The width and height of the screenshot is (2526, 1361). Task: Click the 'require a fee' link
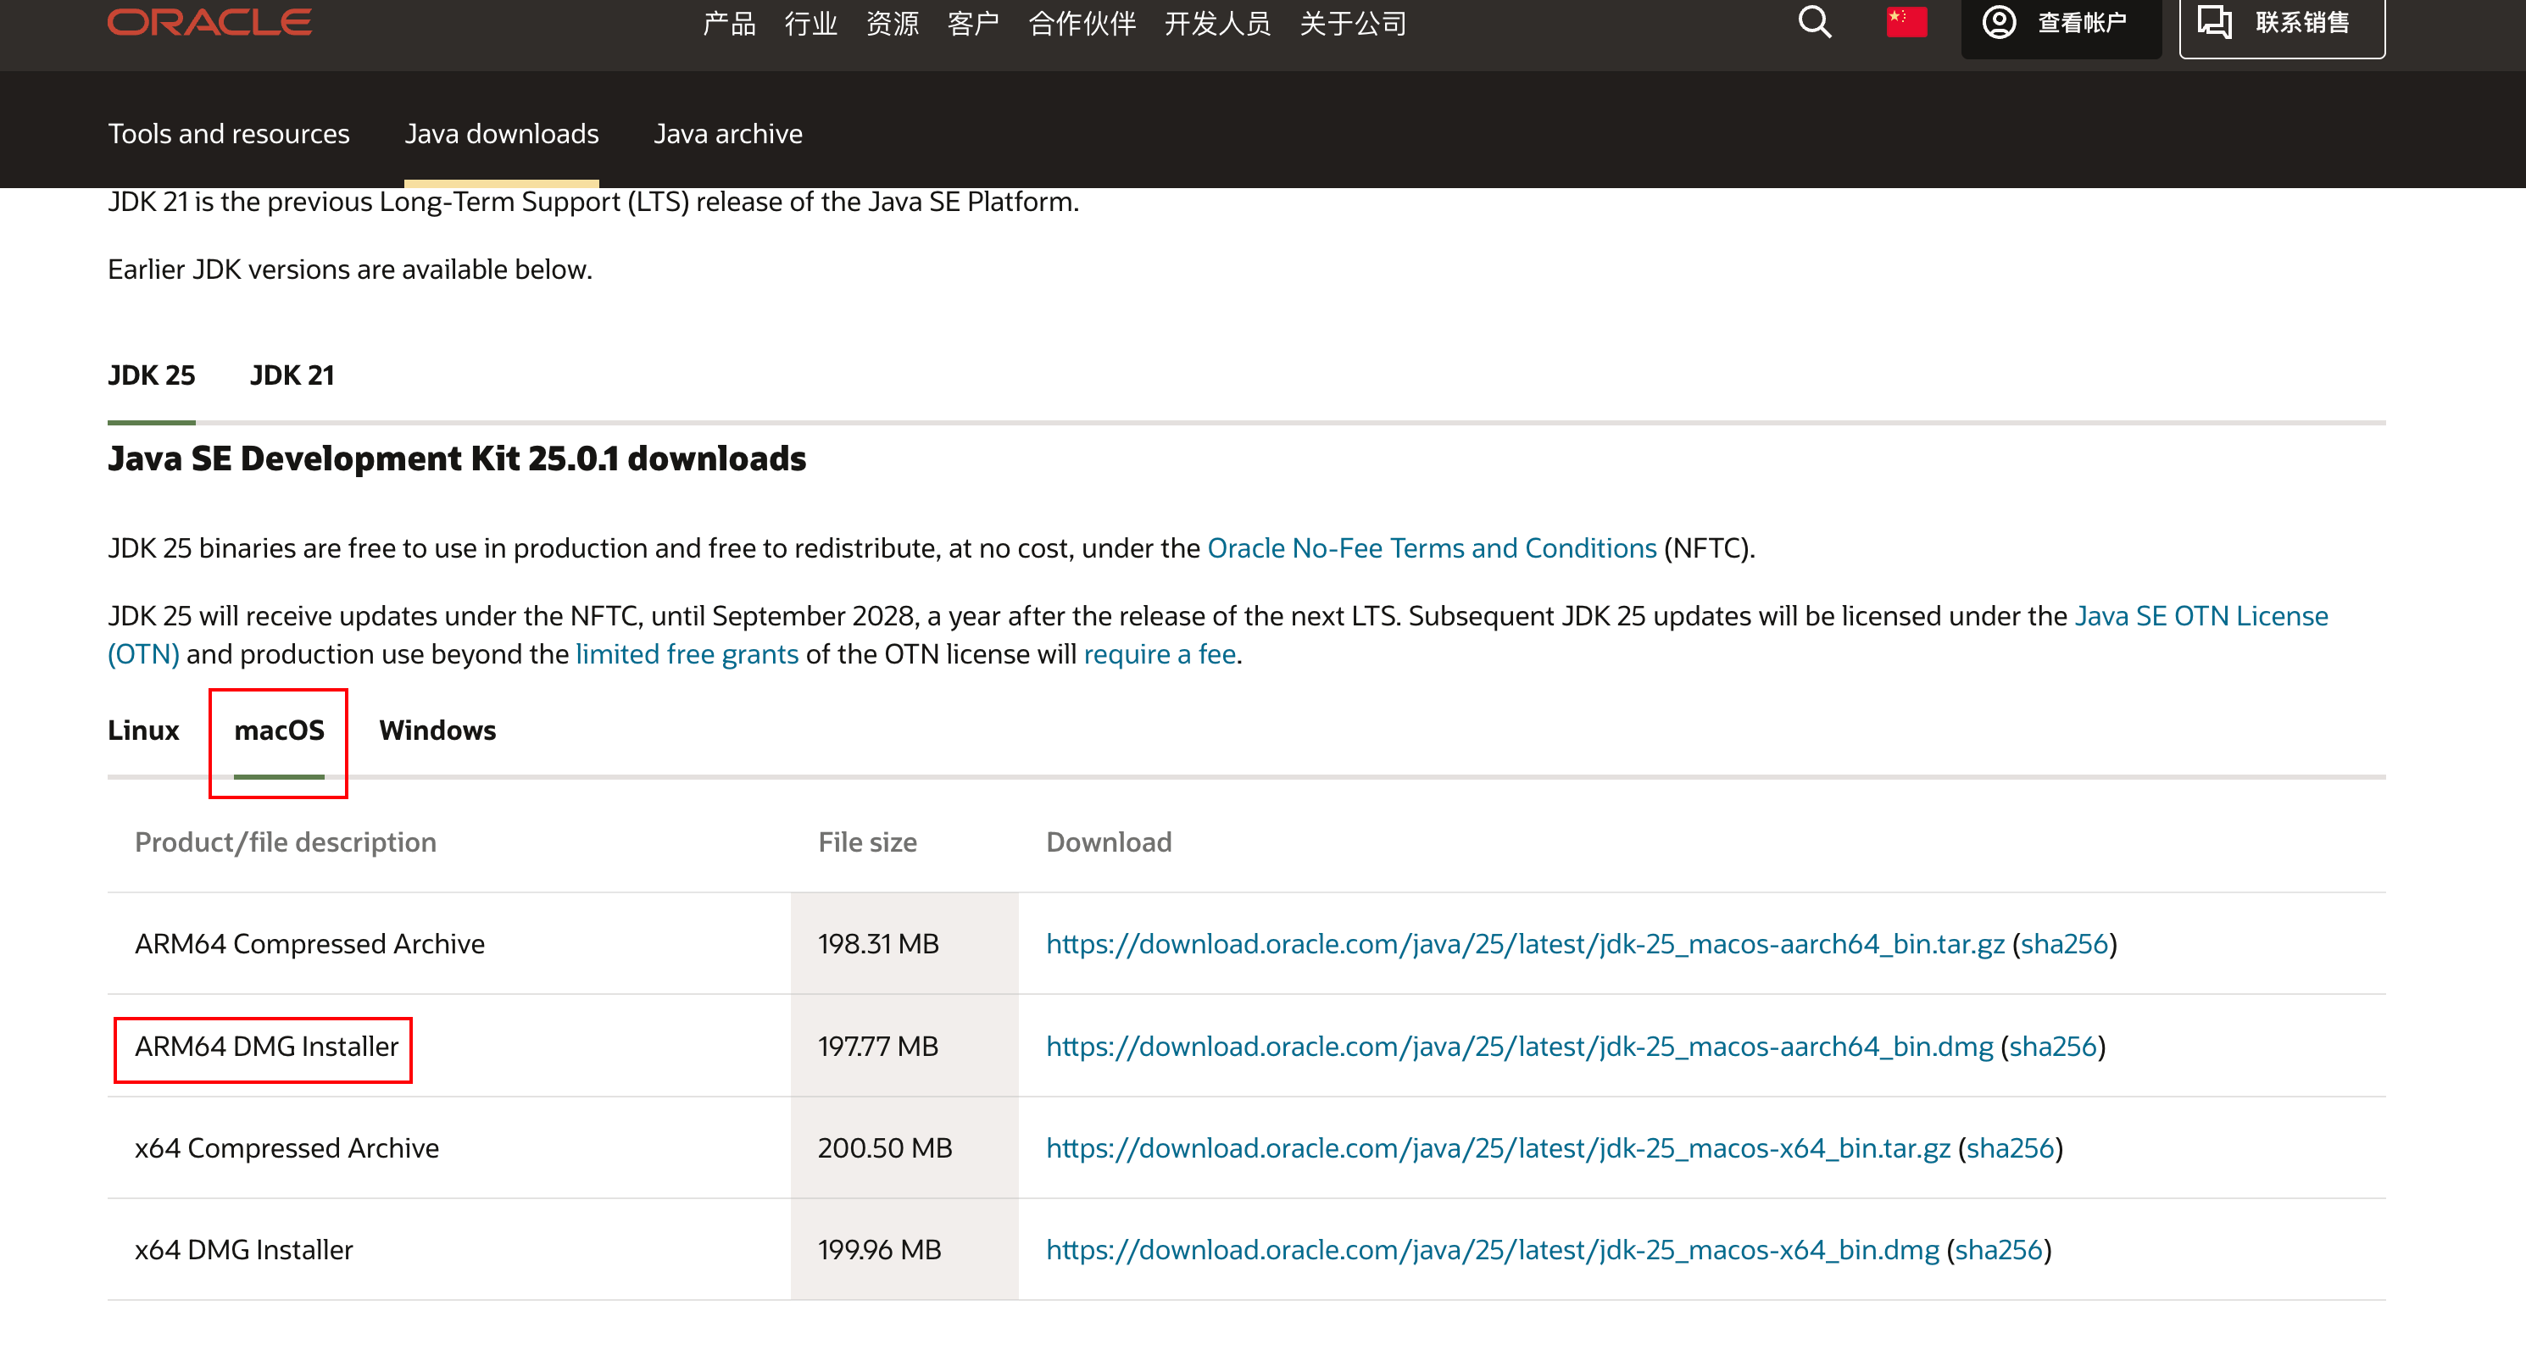tap(1159, 654)
